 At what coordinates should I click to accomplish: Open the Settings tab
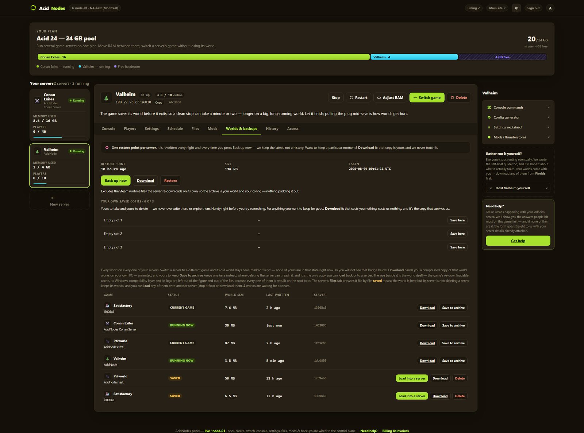(152, 129)
